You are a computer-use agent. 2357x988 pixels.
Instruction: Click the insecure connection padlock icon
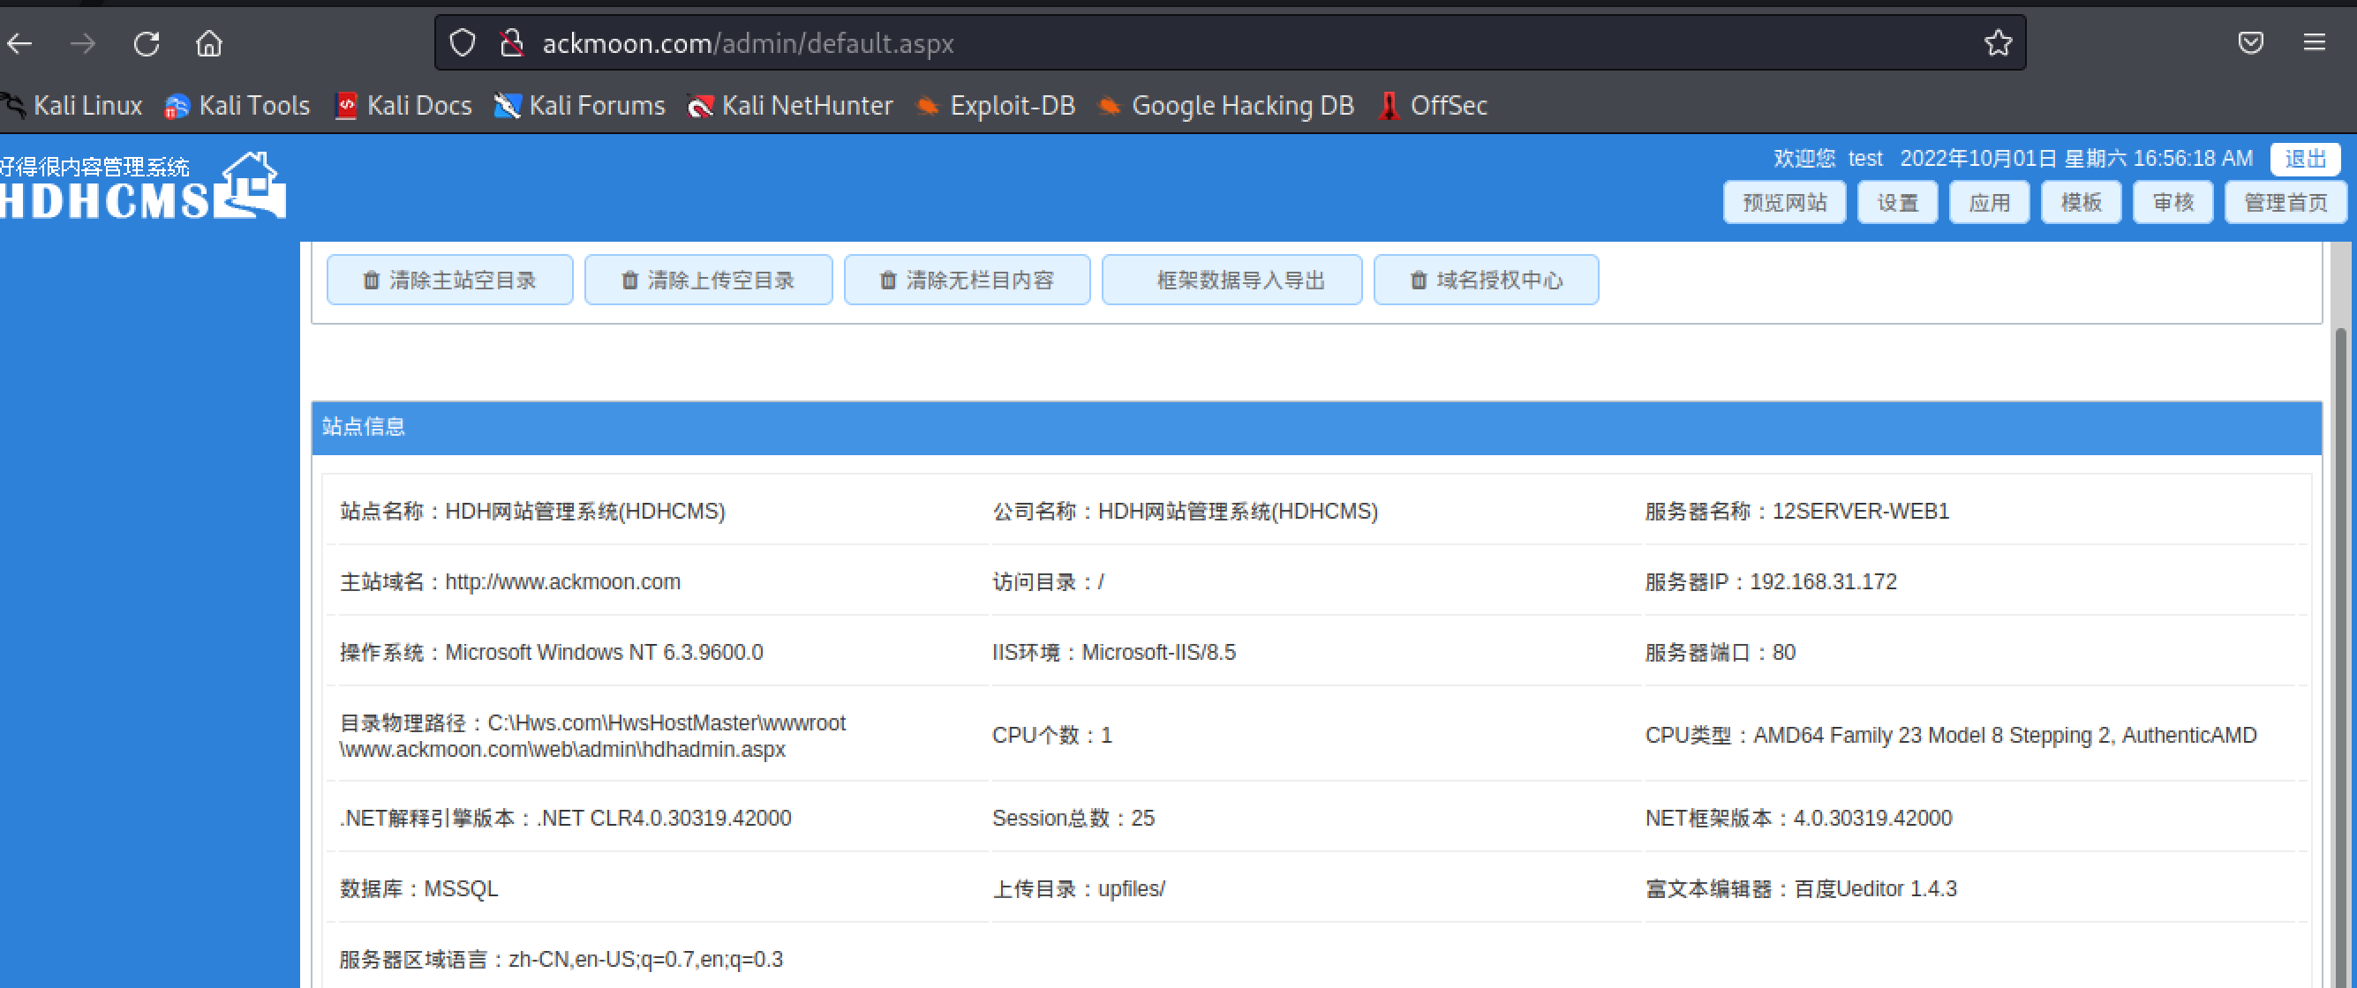pos(511,43)
